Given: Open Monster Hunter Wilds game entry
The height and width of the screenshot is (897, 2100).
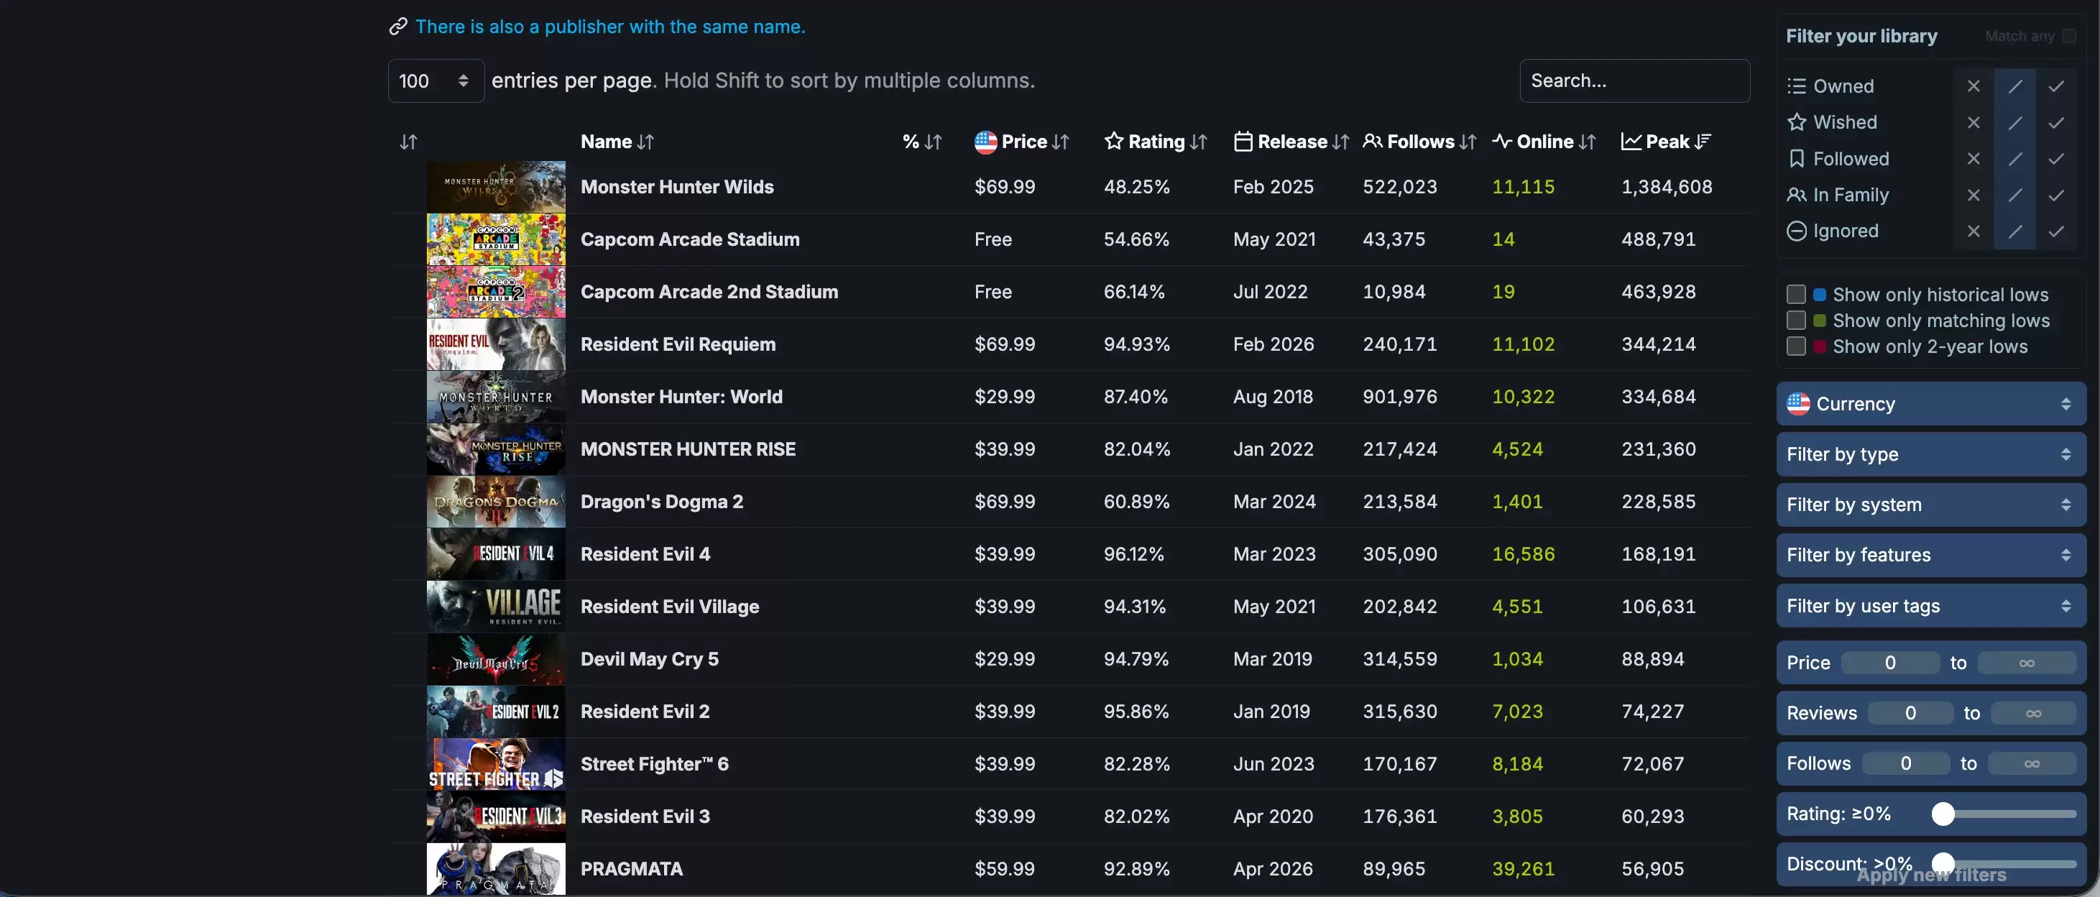Looking at the screenshot, I should [676, 187].
